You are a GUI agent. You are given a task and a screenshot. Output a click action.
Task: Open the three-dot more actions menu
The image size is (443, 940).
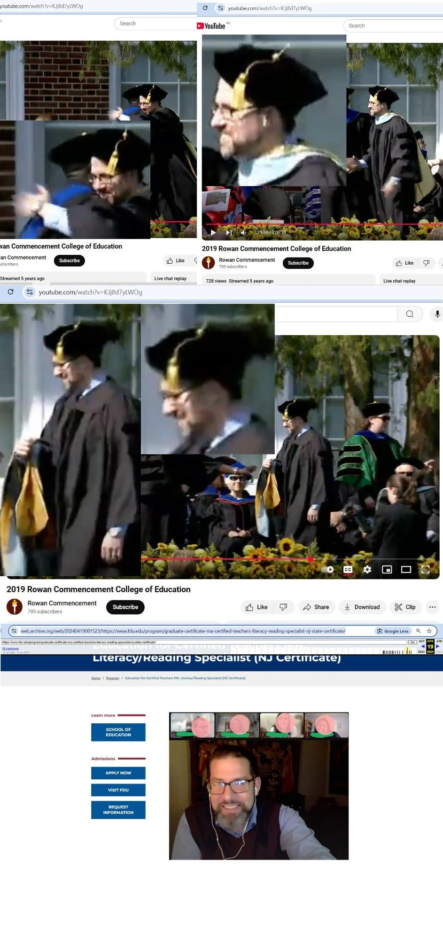click(432, 607)
